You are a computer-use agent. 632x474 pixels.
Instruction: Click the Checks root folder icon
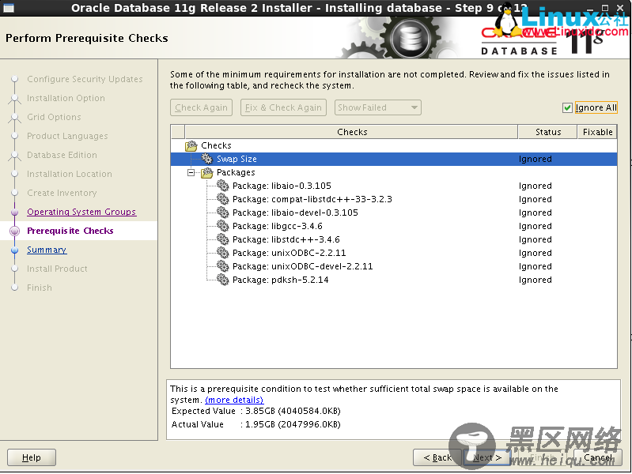pos(191,145)
